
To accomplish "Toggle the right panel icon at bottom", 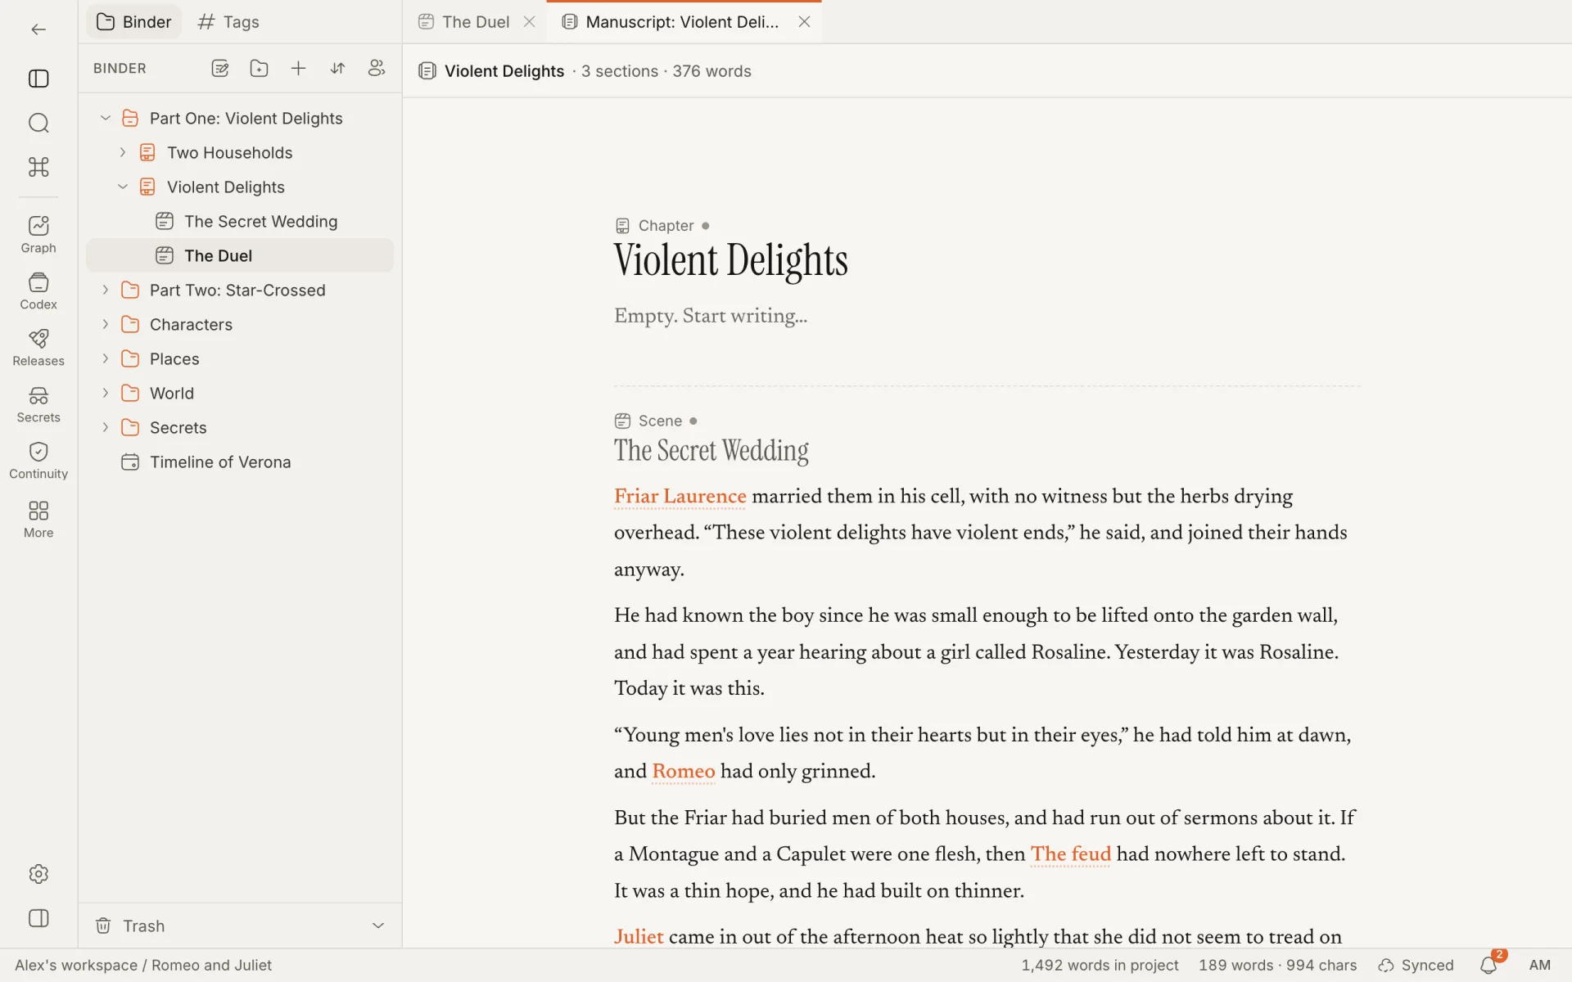I will 38,918.
